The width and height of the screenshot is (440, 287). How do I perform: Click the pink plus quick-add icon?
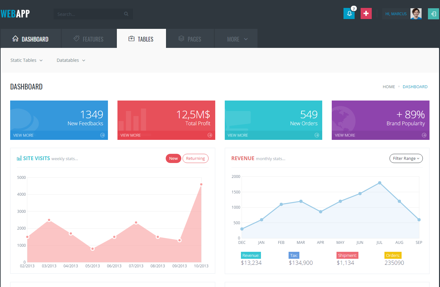[366, 13]
